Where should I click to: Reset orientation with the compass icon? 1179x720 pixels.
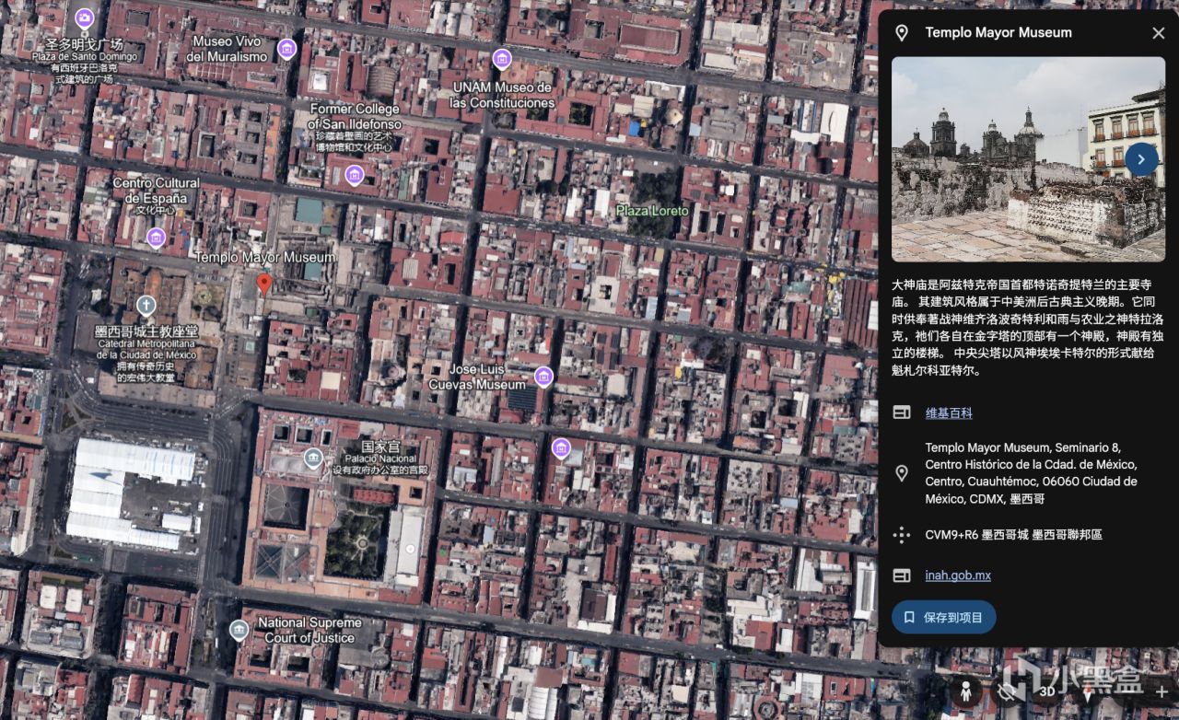point(1088,691)
